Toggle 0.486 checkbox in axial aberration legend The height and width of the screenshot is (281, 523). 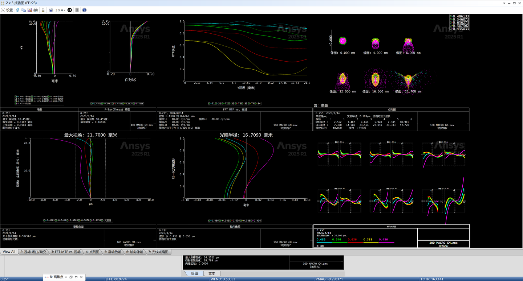coord(209,220)
